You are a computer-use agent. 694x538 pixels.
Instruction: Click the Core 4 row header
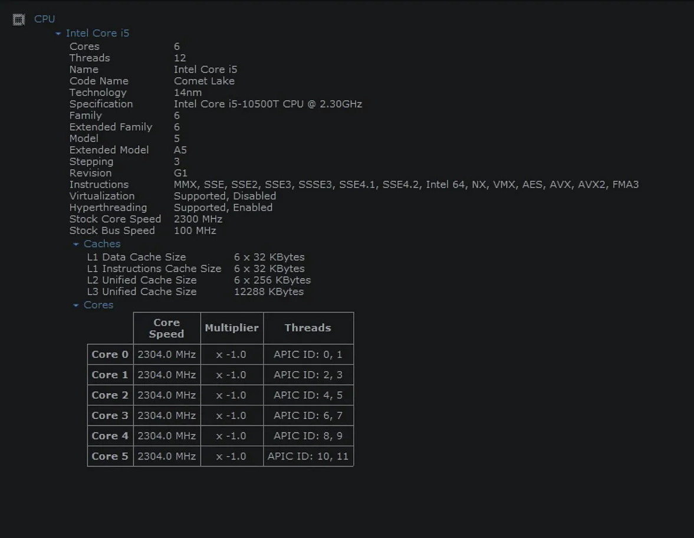pos(110,436)
